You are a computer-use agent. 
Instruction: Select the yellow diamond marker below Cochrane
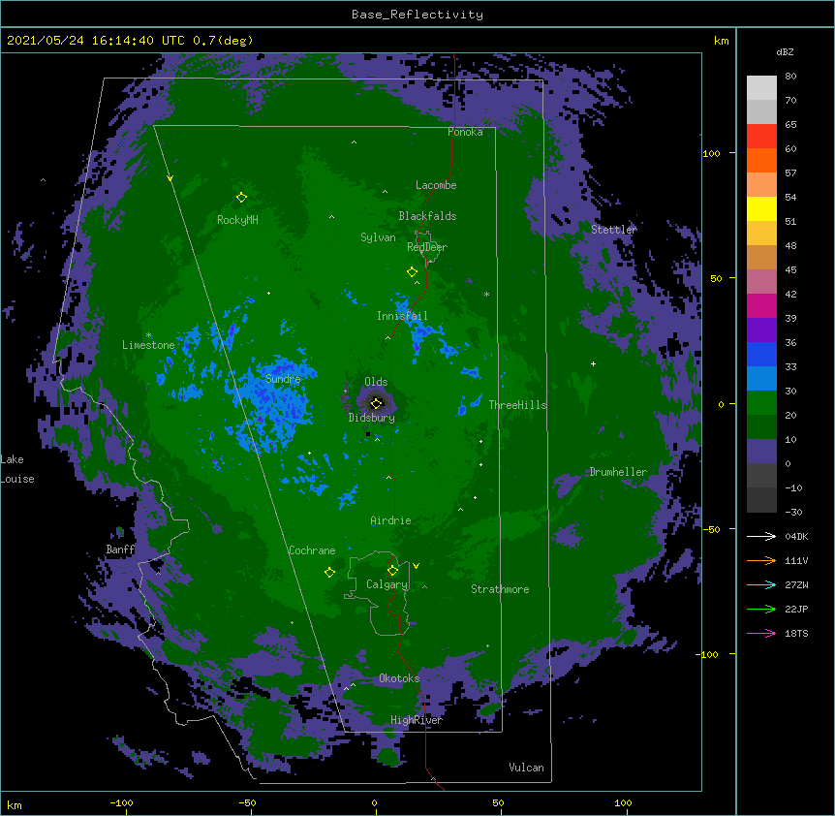pyautogui.click(x=329, y=573)
